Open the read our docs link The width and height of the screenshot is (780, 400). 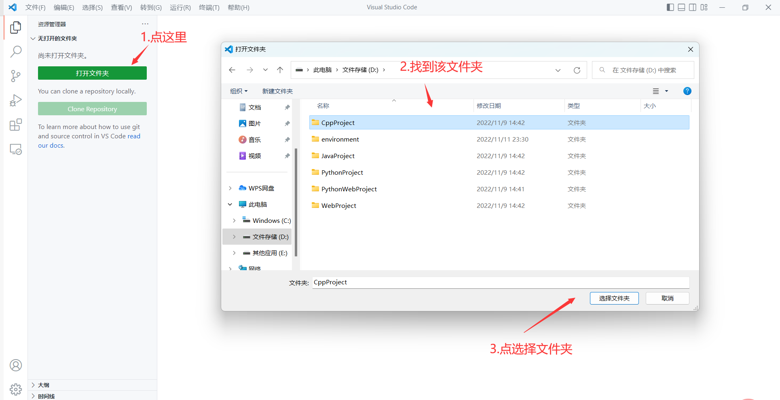tap(89, 141)
